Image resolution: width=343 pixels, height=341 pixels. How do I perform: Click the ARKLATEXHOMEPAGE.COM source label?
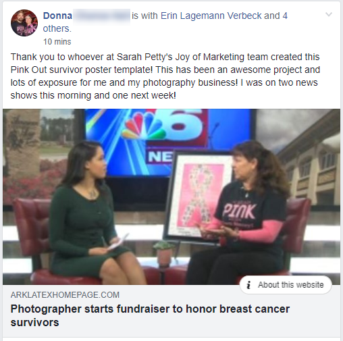65,295
